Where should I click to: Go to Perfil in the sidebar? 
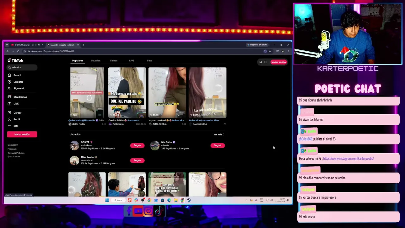[x=14, y=119]
